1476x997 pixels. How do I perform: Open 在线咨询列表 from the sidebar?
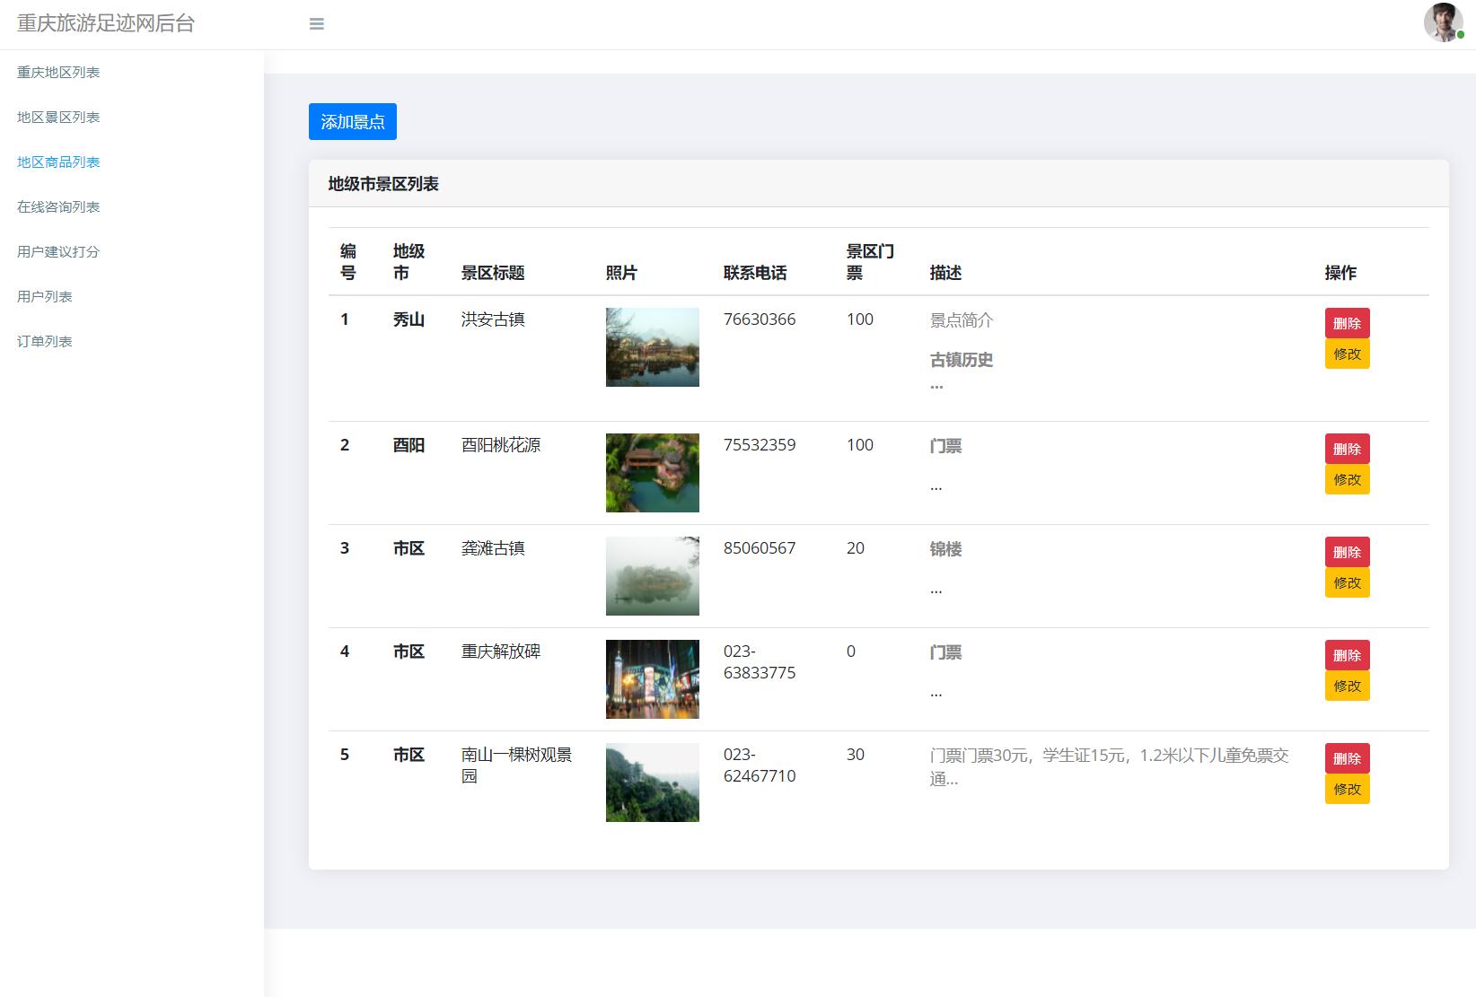[x=57, y=206]
